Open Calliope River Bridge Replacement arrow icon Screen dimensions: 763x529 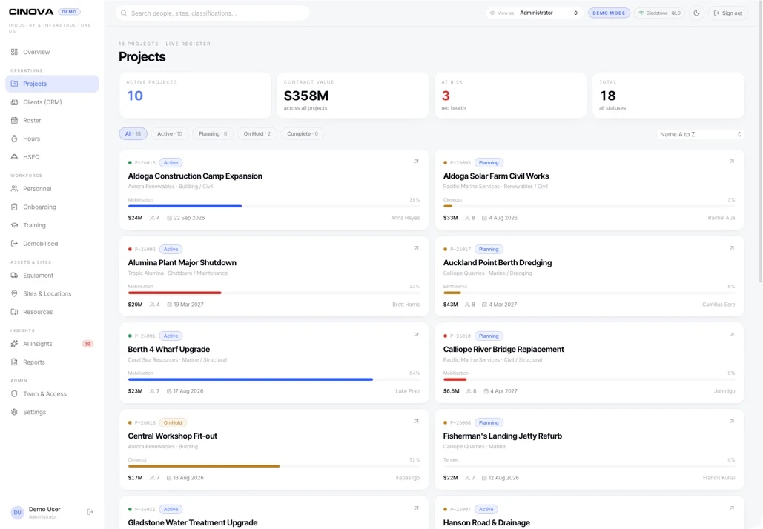[x=732, y=335]
